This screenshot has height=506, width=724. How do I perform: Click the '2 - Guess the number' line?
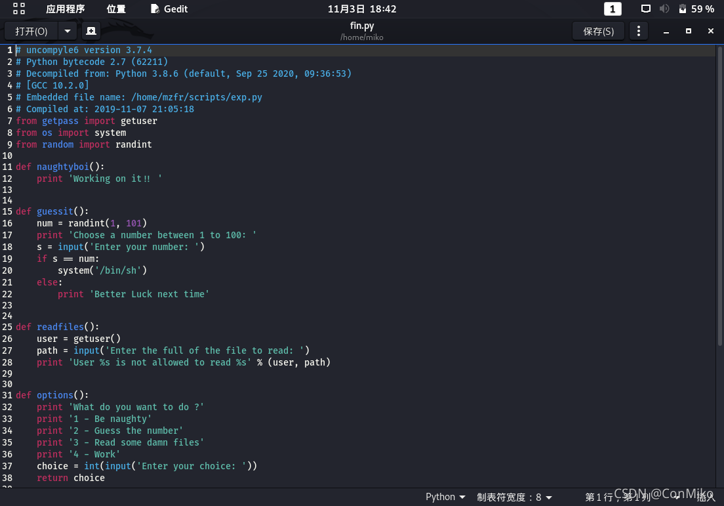110,431
